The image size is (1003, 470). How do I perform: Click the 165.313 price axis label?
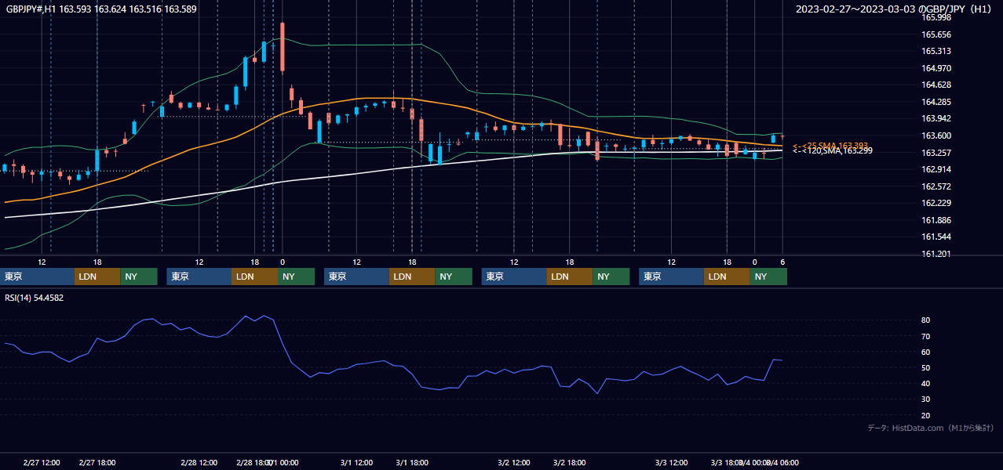coord(936,51)
